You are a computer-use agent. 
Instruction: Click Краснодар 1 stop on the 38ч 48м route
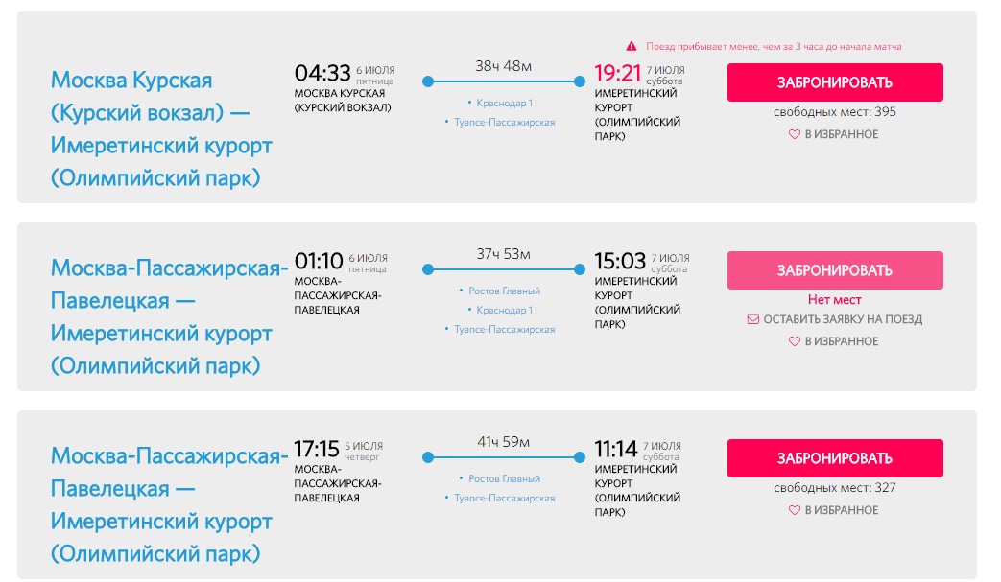coord(505,103)
